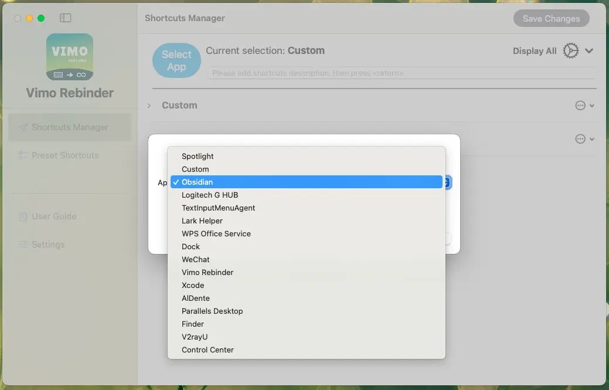
Task: Pick Logitech G HUB from list
Action: (x=210, y=195)
